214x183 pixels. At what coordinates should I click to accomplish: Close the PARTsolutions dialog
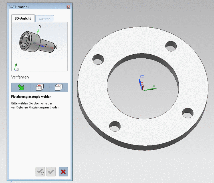(68, 7)
